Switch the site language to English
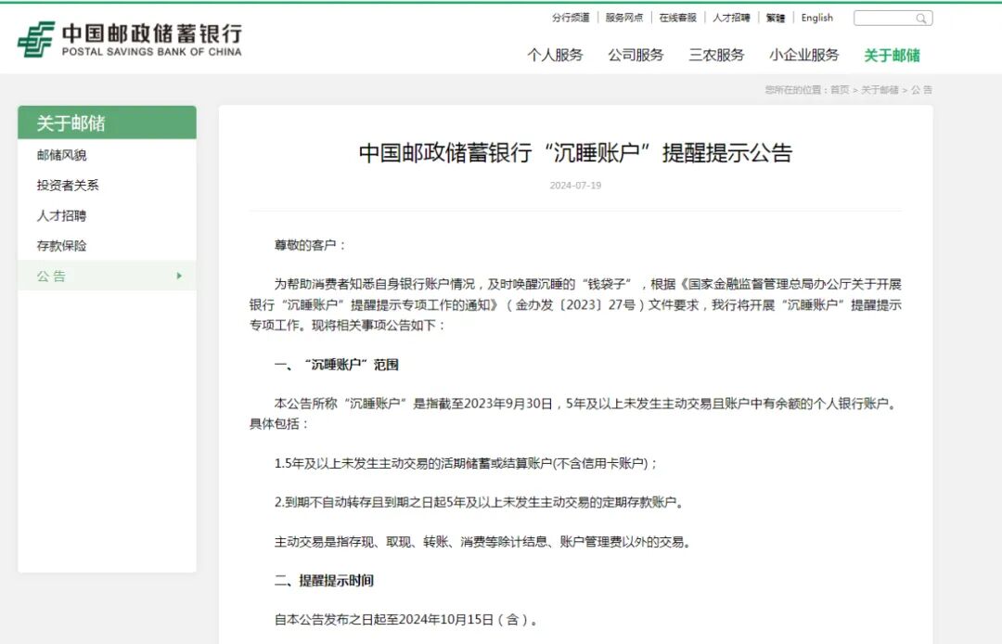Image resolution: width=1002 pixels, height=644 pixels. pyautogui.click(x=816, y=18)
